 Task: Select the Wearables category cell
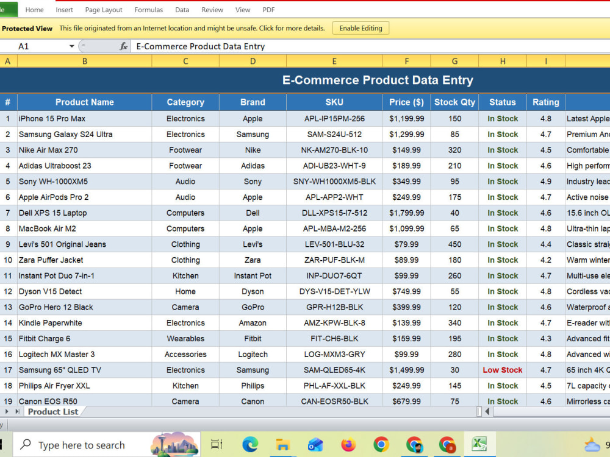click(185, 338)
